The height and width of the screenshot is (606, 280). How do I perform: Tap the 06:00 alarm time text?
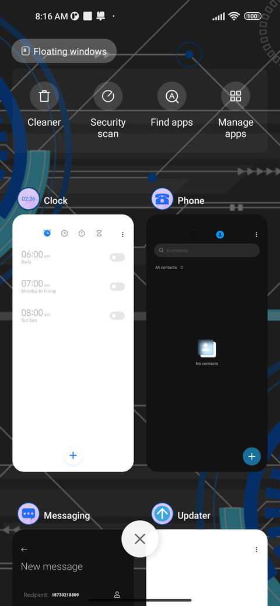click(x=32, y=254)
